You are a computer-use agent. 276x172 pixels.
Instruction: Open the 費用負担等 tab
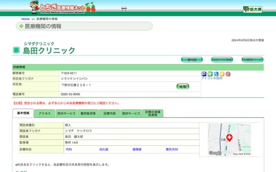coord(88,113)
